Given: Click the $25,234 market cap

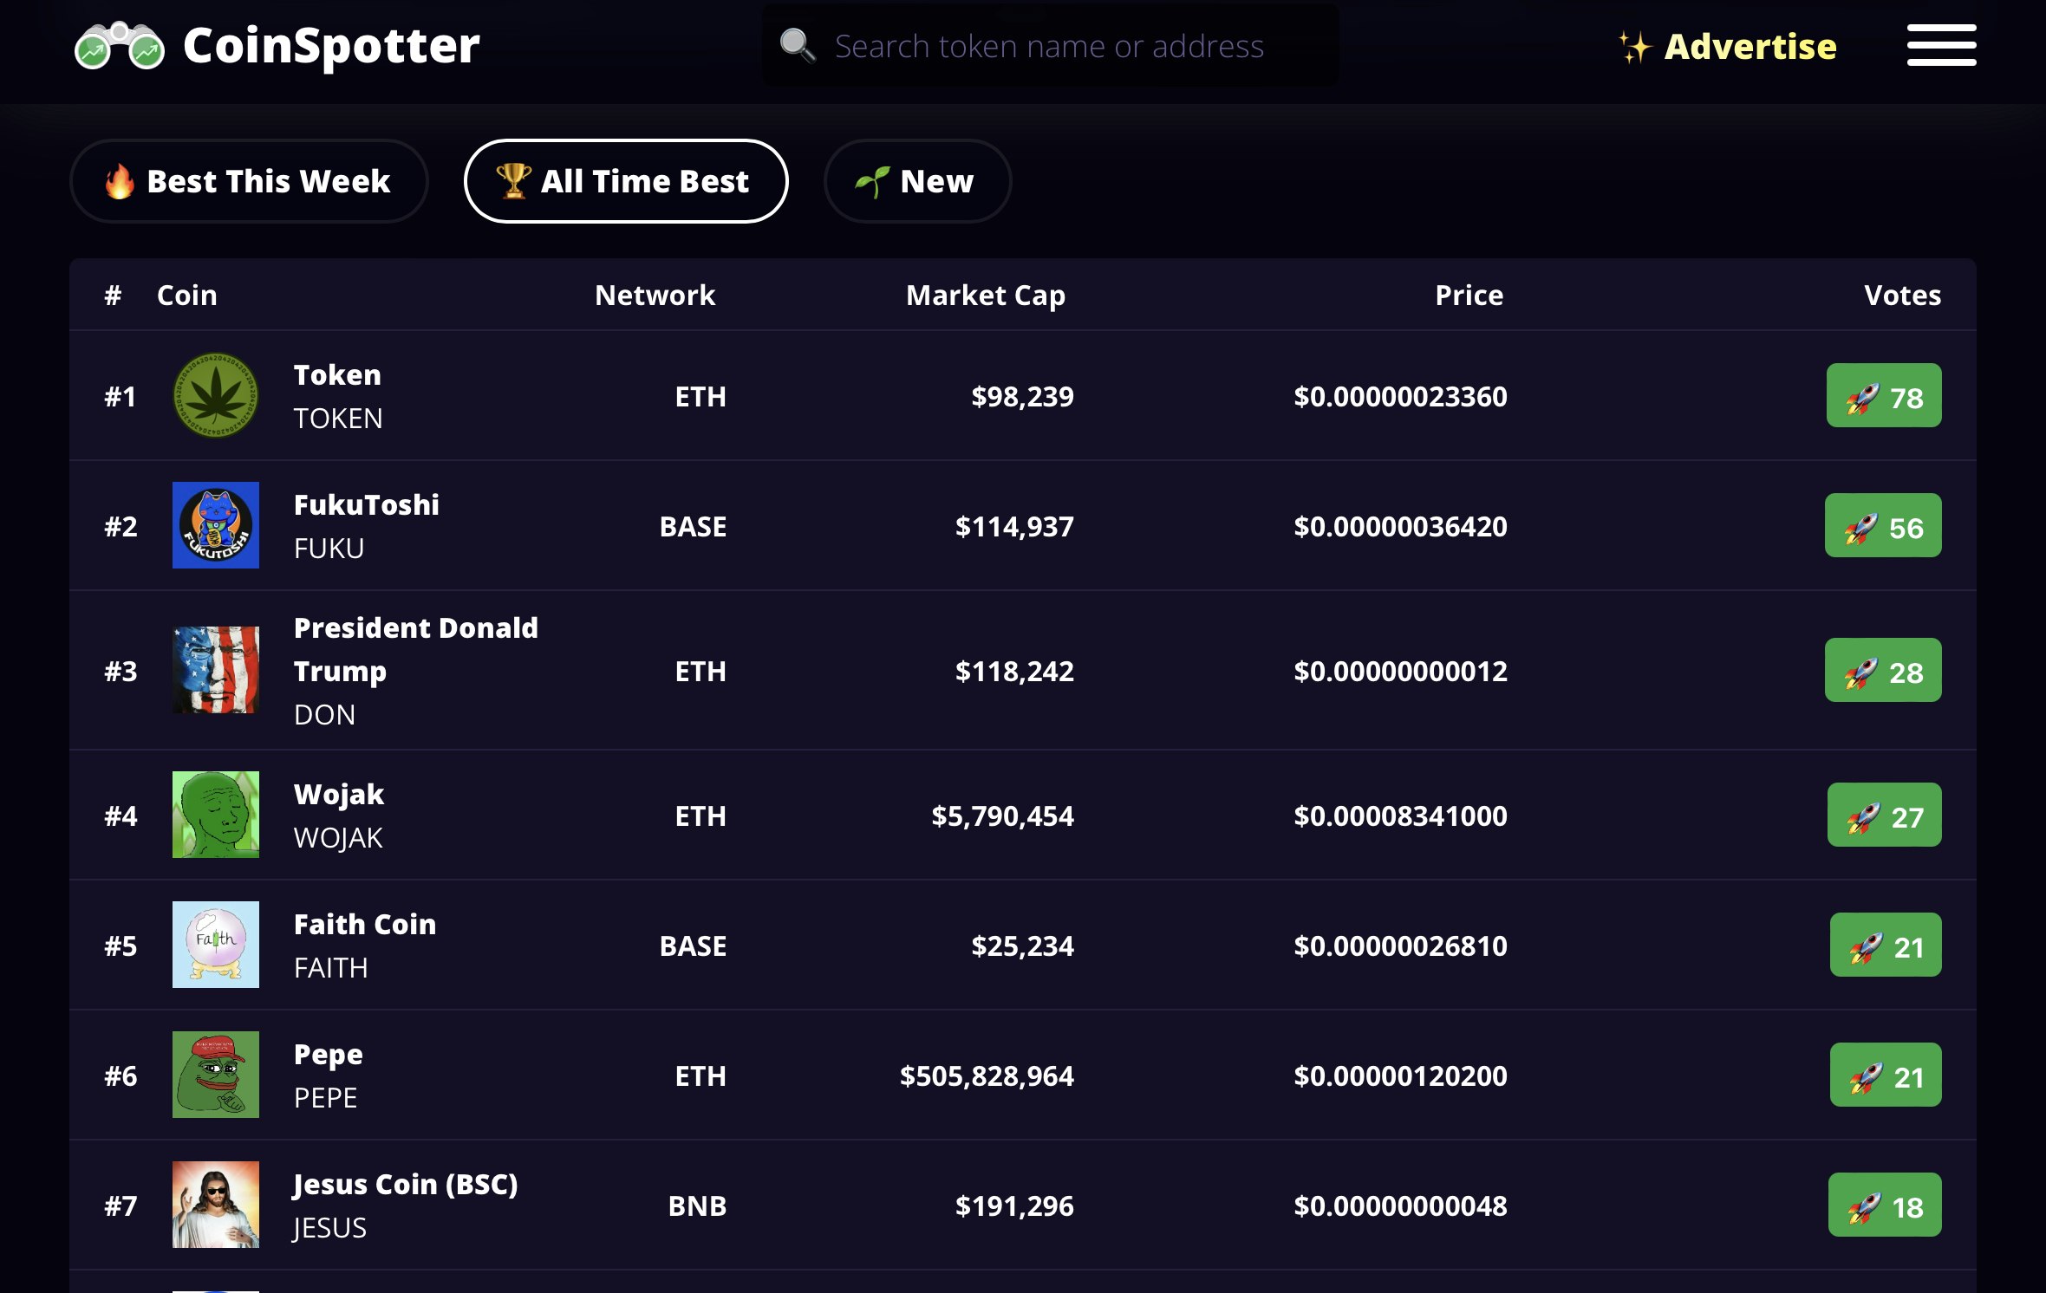Looking at the screenshot, I should (x=1022, y=945).
